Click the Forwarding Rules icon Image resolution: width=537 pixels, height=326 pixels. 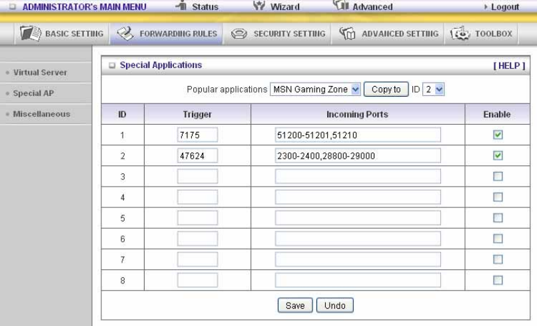tap(125, 33)
